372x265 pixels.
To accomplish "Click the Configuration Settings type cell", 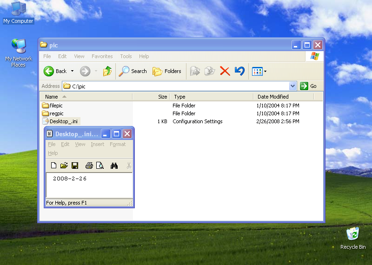I will coord(197,121).
